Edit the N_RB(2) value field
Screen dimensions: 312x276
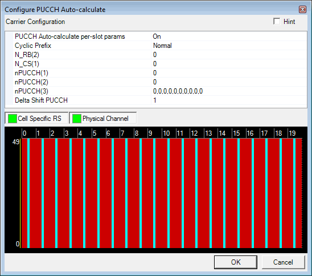coord(229,55)
